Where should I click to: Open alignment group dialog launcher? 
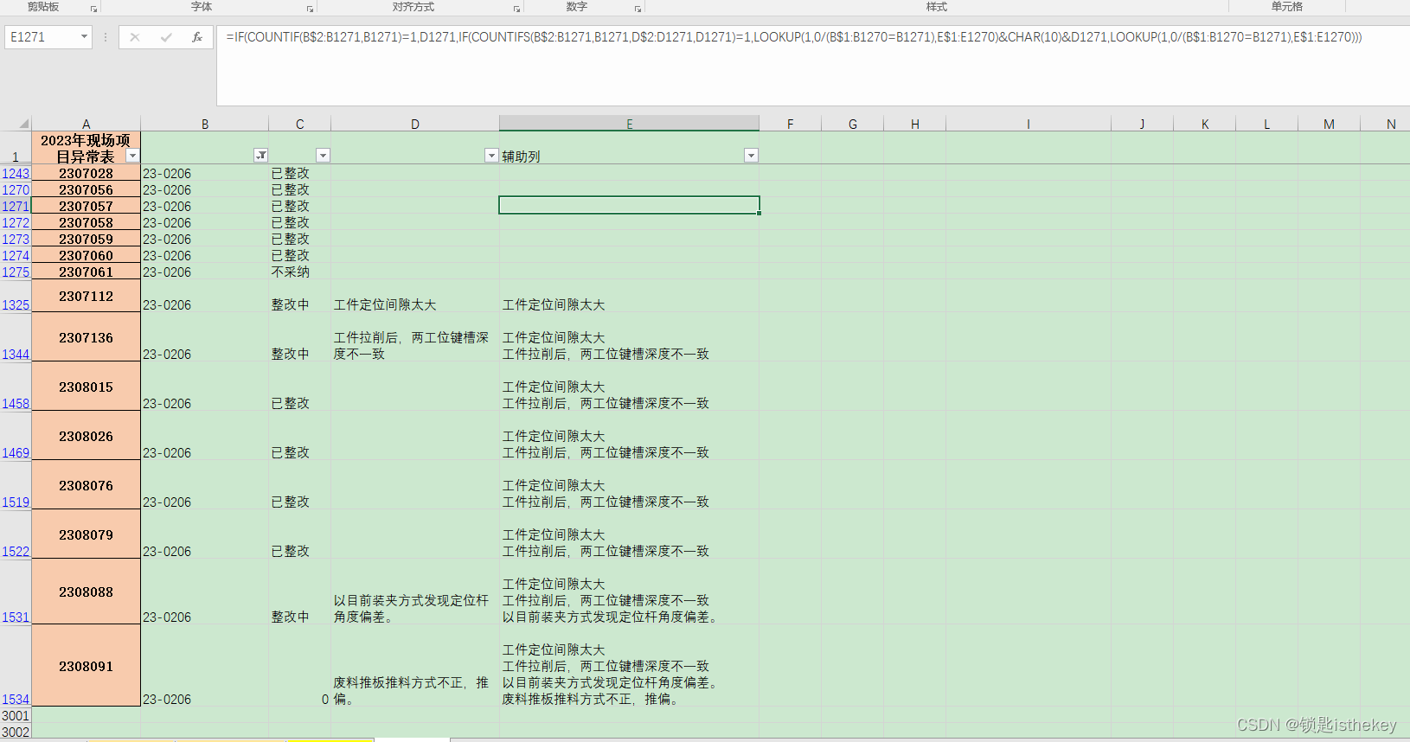516,9
